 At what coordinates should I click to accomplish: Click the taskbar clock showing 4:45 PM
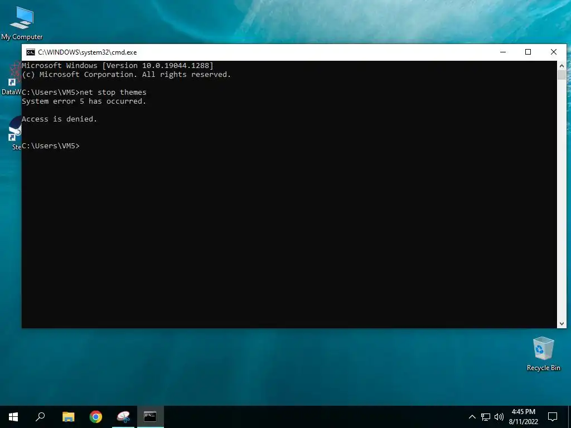point(523,417)
